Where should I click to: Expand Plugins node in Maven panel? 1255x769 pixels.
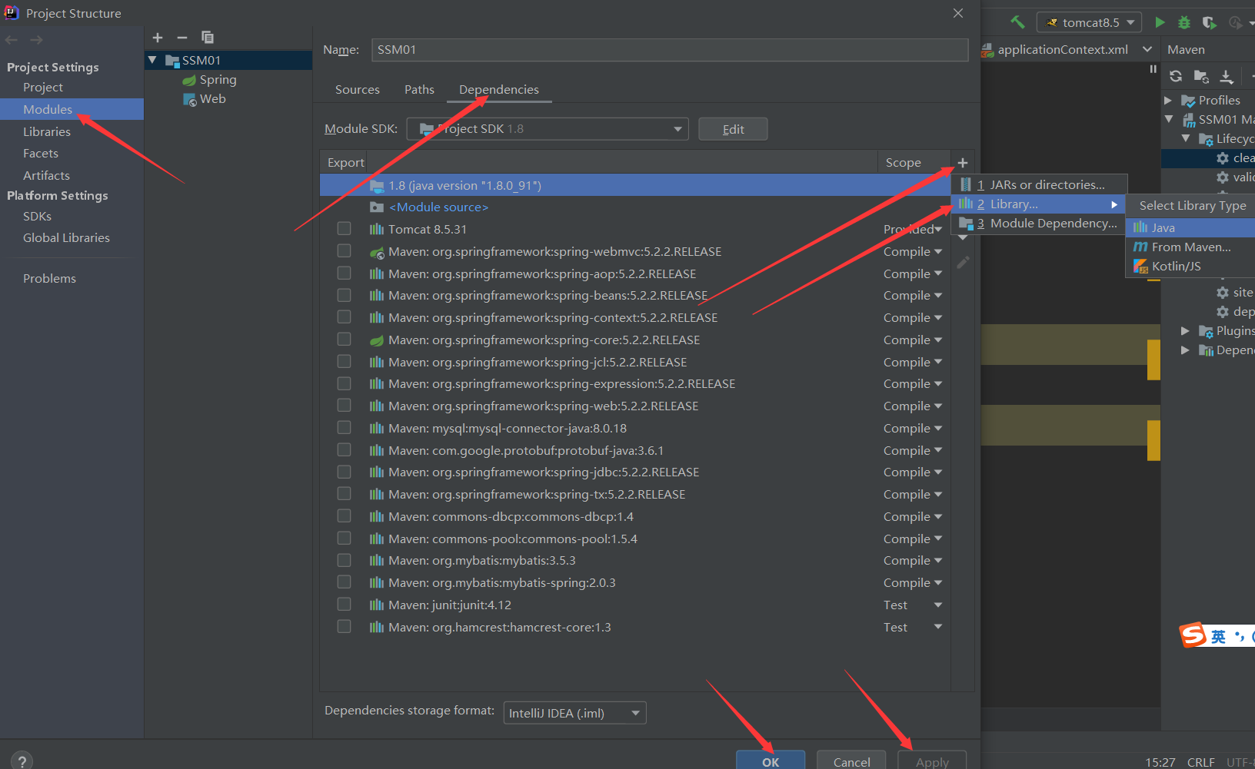pyautogui.click(x=1185, y=330)
